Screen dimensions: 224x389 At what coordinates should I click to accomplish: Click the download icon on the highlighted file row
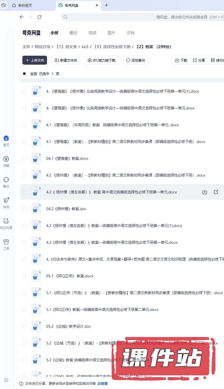tap(205, 192)
